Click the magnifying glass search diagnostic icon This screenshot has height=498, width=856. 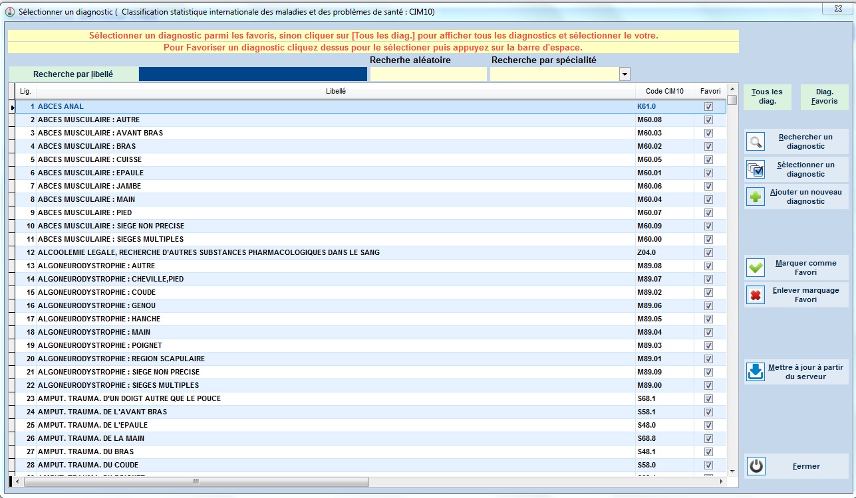coord(756,142)
